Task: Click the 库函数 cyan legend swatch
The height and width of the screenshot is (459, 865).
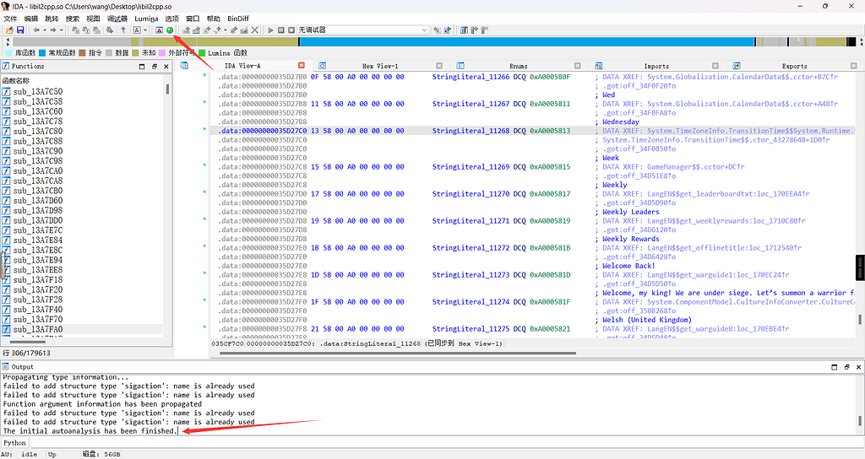Action: click(x=8, y=53)
